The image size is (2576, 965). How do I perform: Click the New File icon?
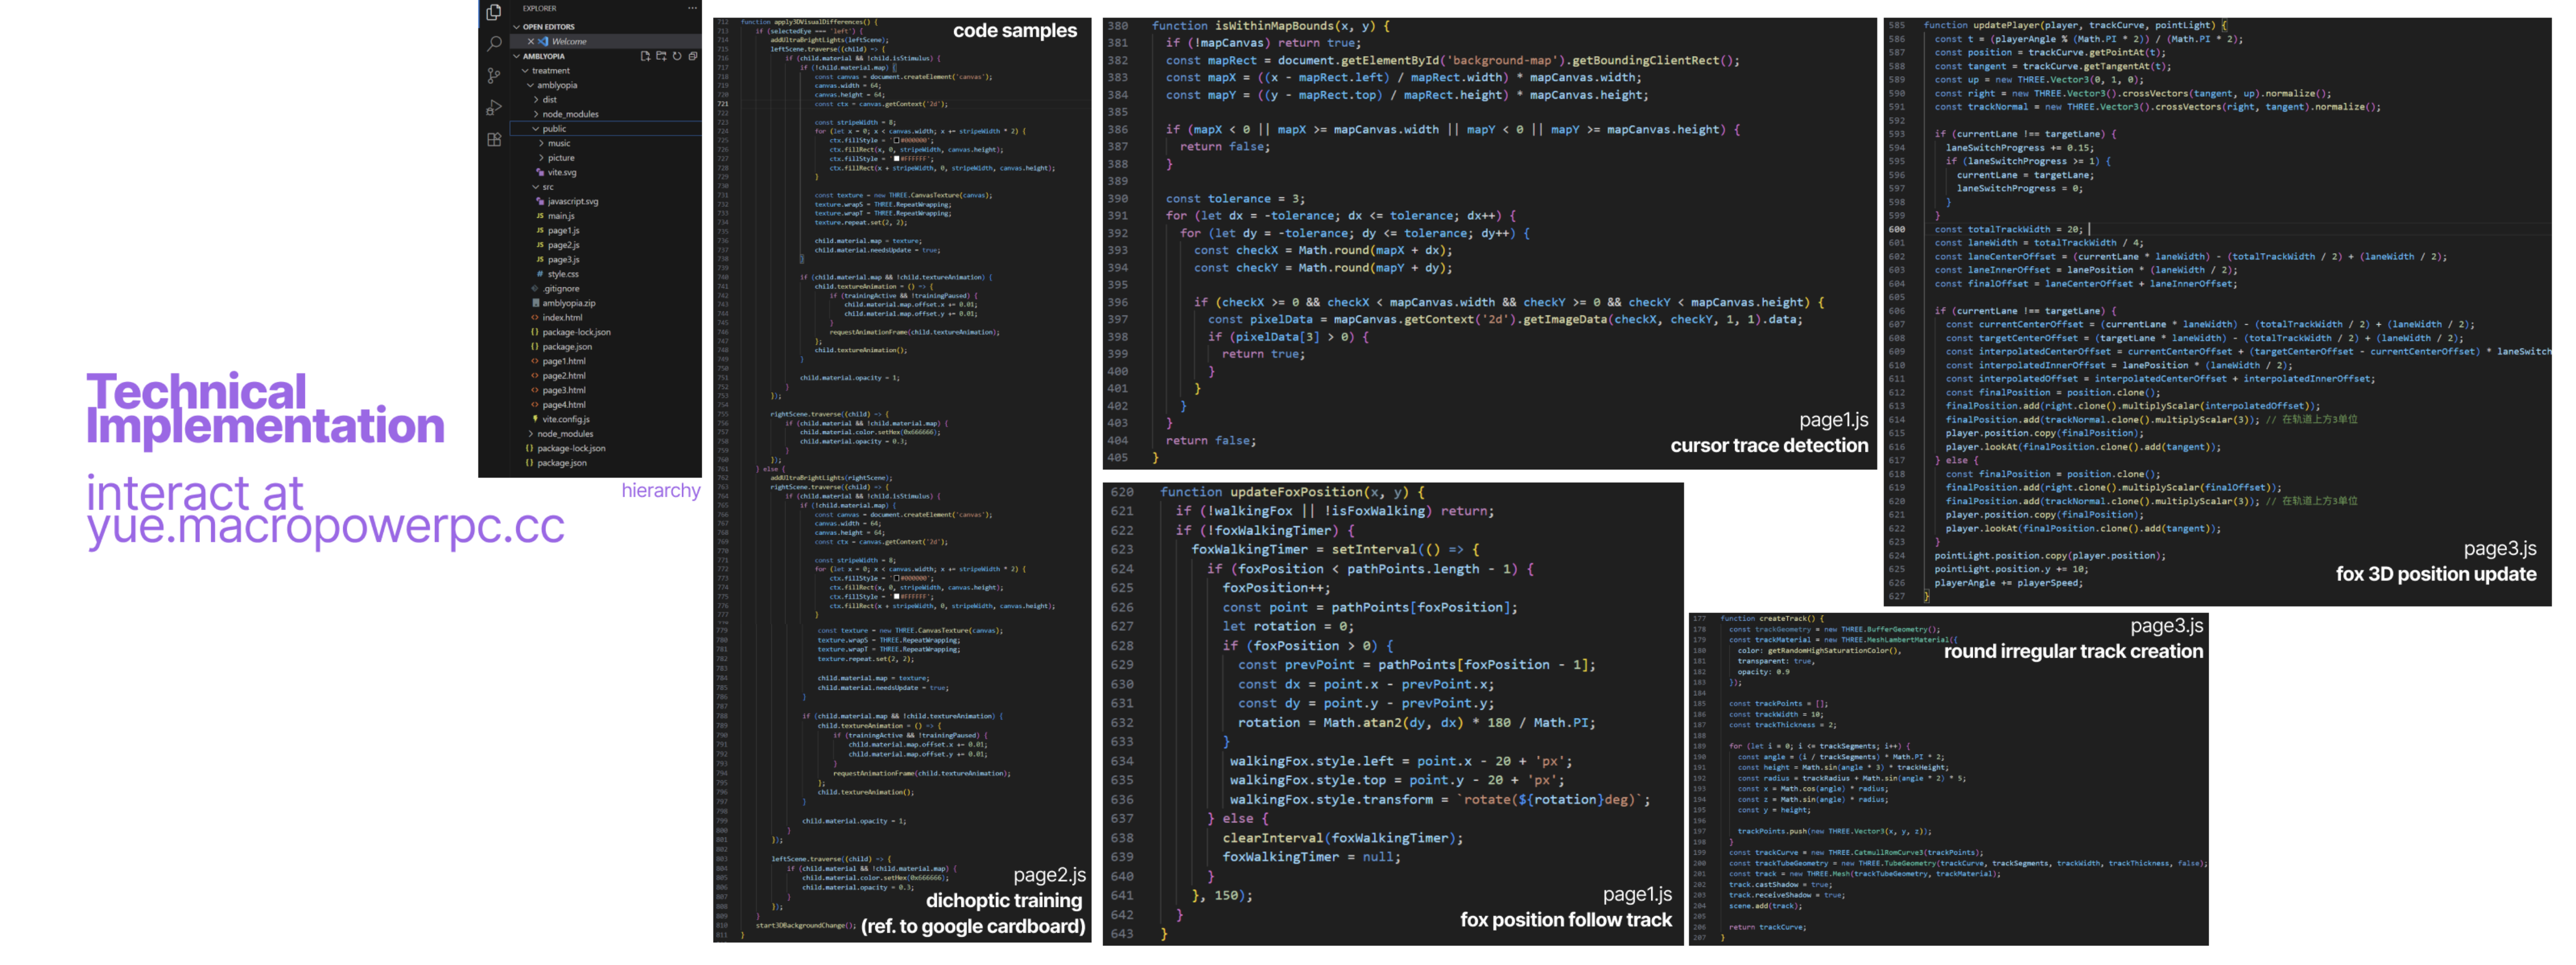645,56
